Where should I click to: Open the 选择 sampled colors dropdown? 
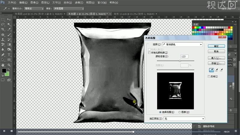point(182,44)
